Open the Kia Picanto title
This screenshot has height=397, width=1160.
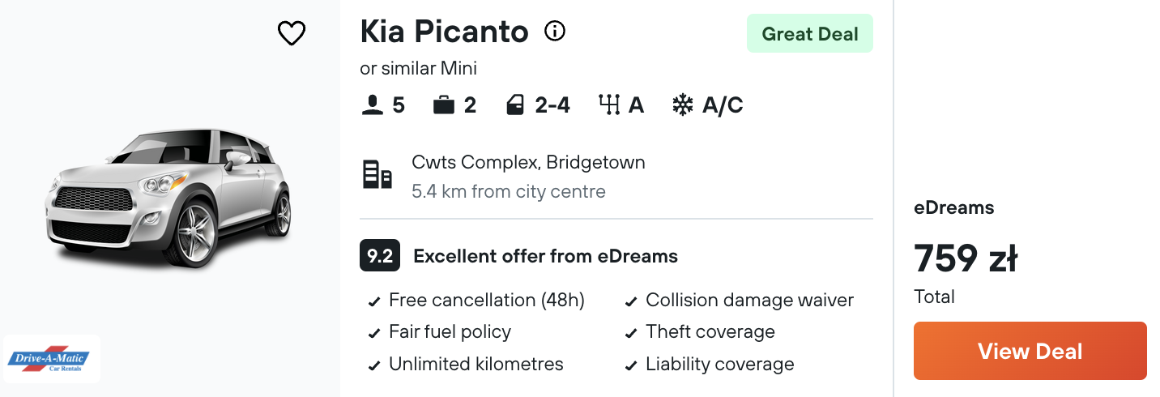tap(444, 32)
